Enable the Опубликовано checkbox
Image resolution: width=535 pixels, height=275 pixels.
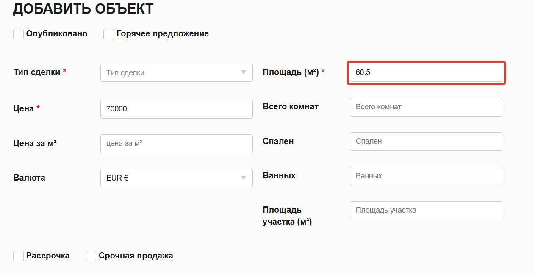18,34
